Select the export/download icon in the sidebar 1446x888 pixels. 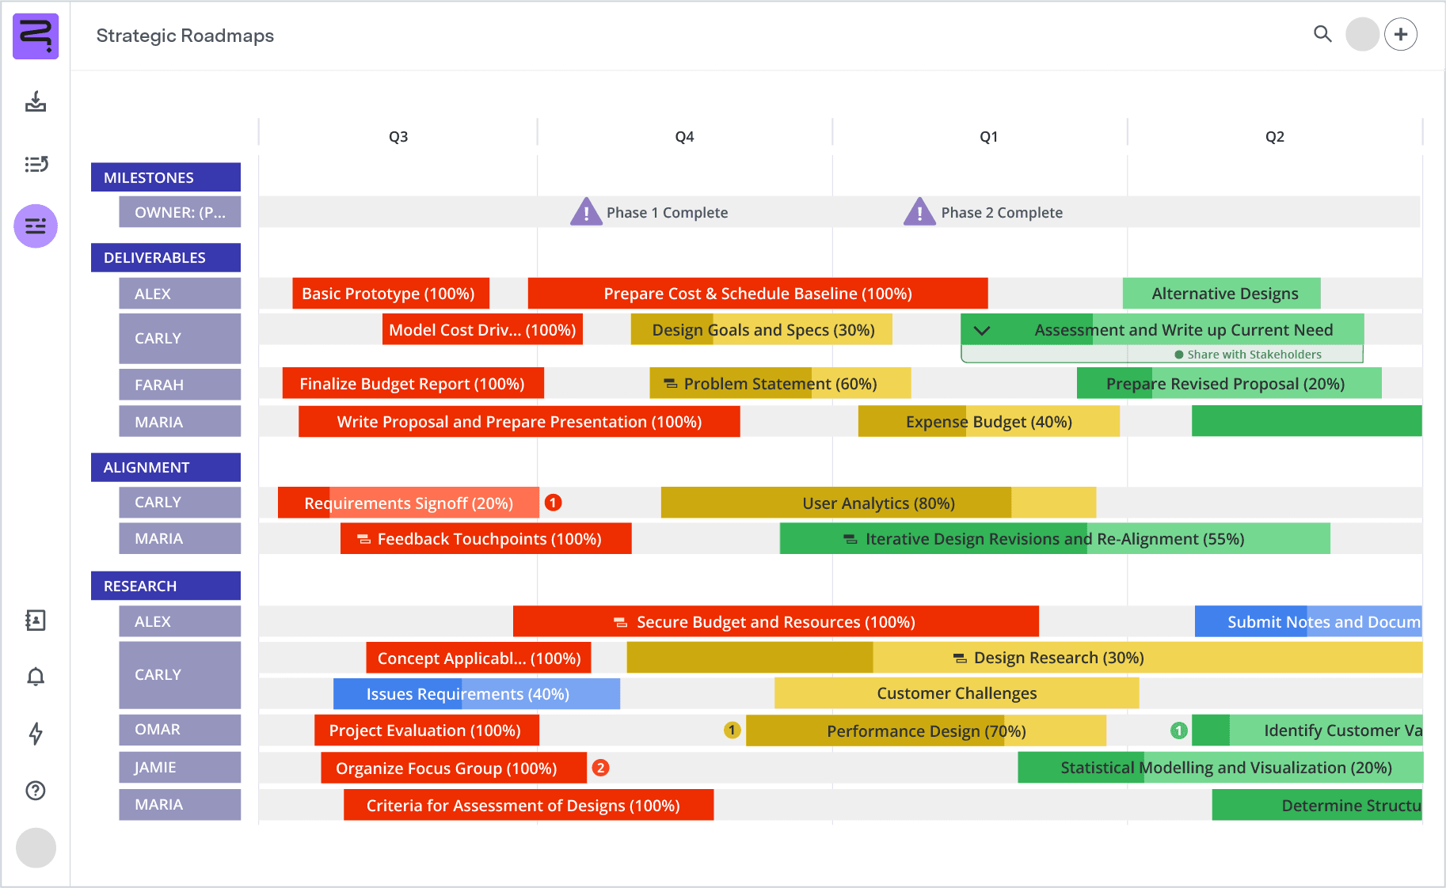tap(36, 103)
